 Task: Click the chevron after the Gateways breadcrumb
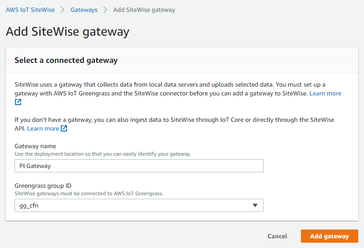click(x=105, y=10)
